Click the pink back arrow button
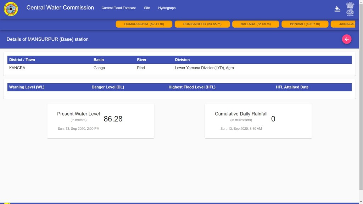 tap(346, 39)
